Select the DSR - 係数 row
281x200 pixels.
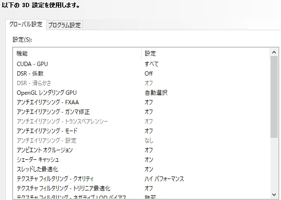(x=141, y=73)
